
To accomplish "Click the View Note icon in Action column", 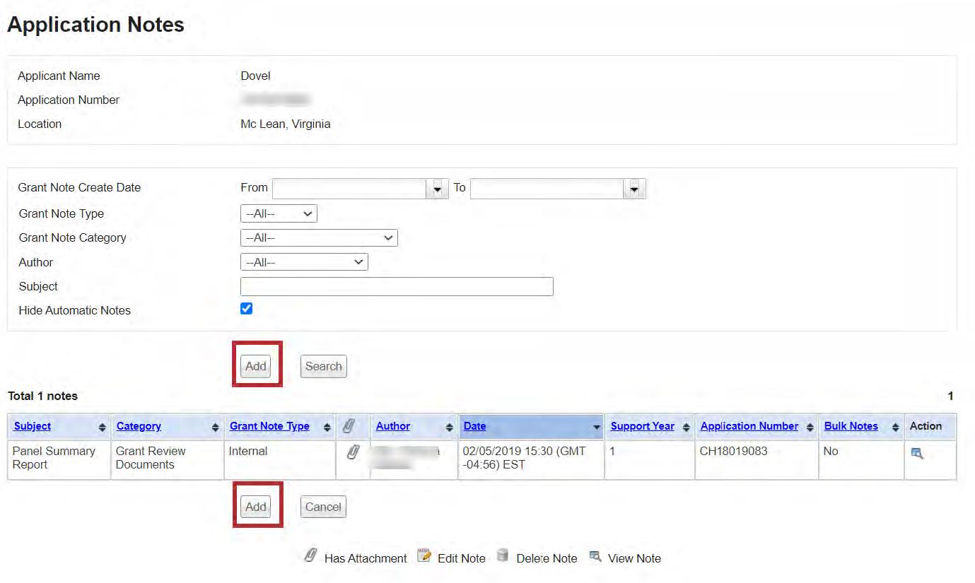I will pos(917,454).
